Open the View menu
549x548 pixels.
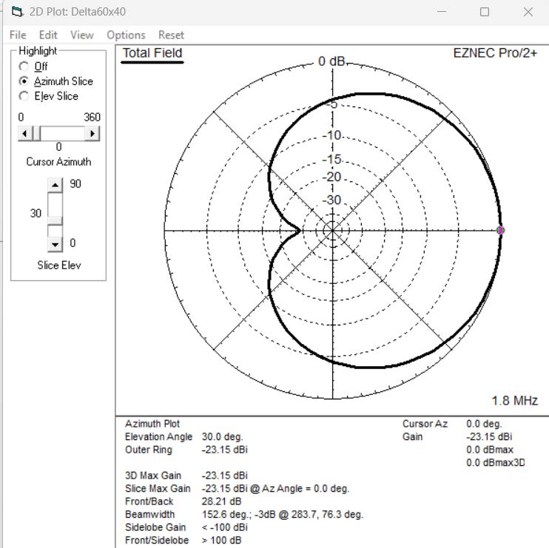coord(82,35)
